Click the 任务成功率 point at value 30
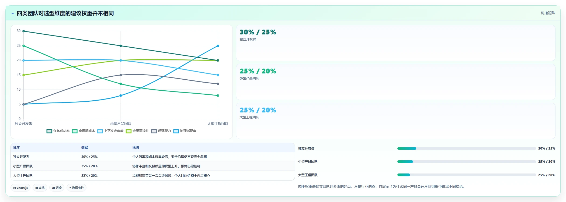566x202 pixels. (24, 31)
